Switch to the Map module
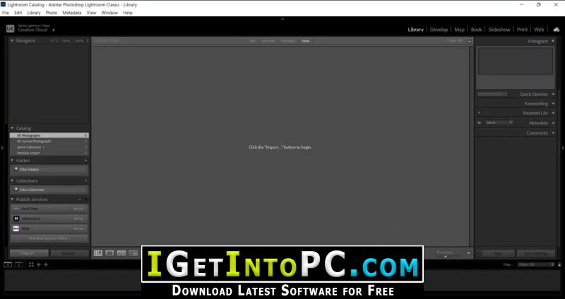This screenshot has height=299, width=565. (x=460, y=30)
